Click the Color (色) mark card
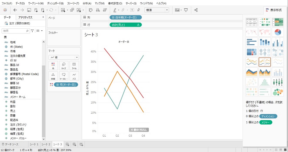Image resolution: width=288 pixels, height=152 pixels. click(53, 65)
